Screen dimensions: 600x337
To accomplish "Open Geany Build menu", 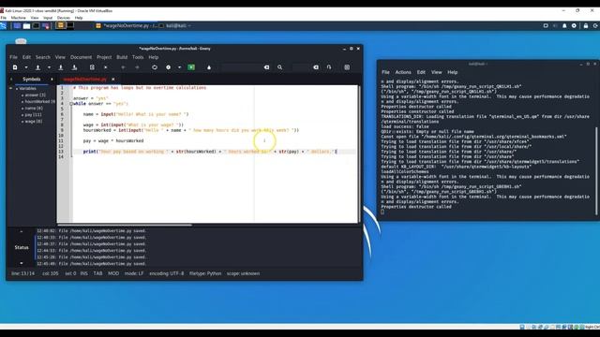I will 122,57.
